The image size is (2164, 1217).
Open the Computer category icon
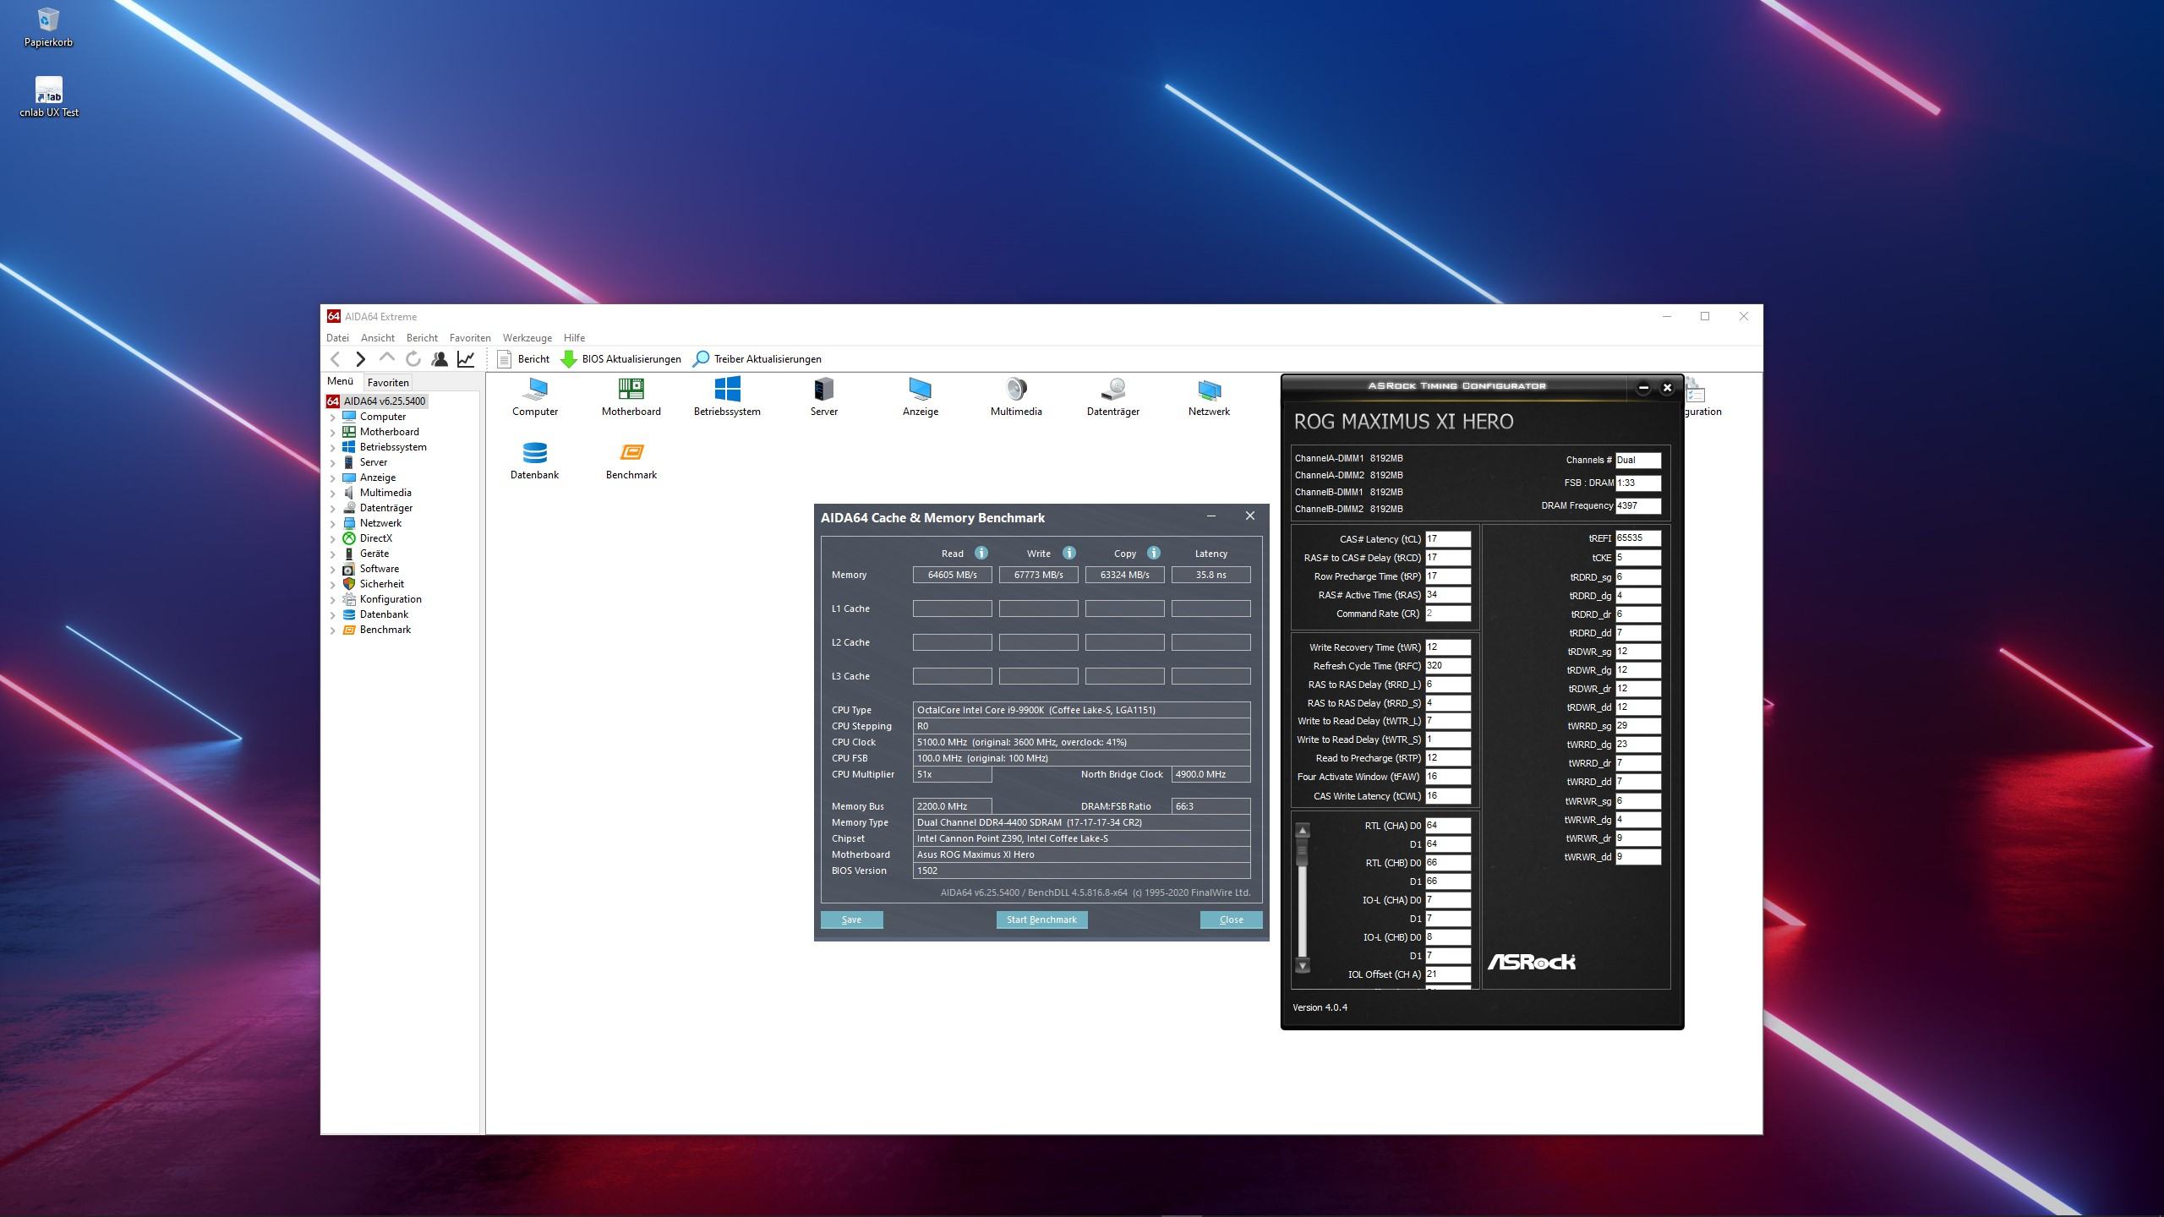click(535, 397)
